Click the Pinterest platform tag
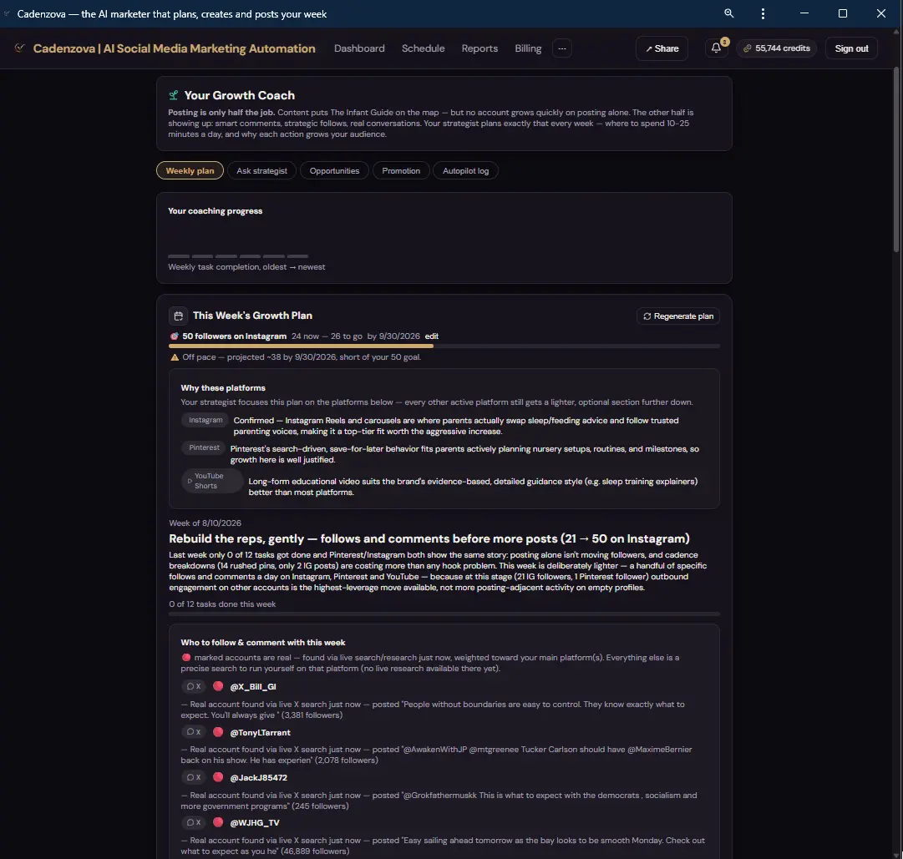903x859 pixels. 204,447
